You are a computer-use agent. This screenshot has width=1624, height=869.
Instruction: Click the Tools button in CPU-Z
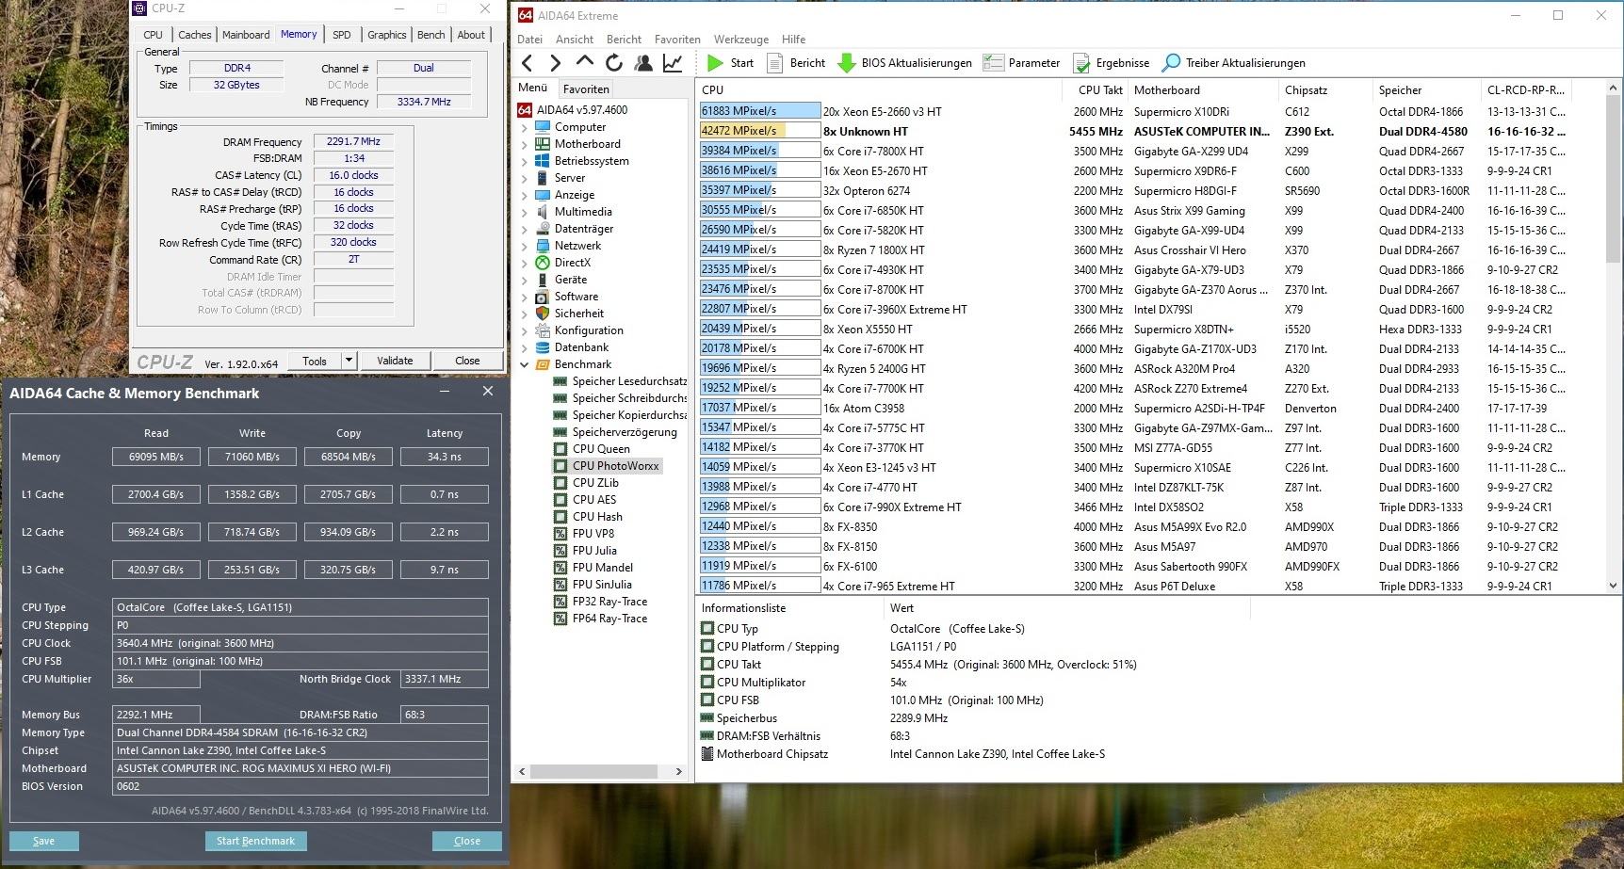point(315,361)
